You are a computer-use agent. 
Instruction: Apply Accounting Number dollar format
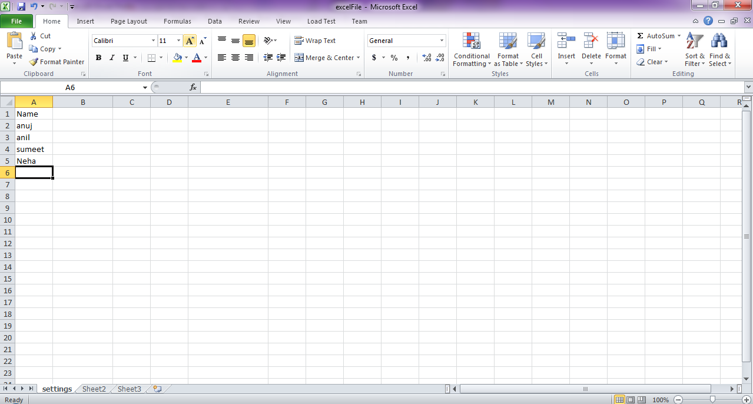point(374,58)
